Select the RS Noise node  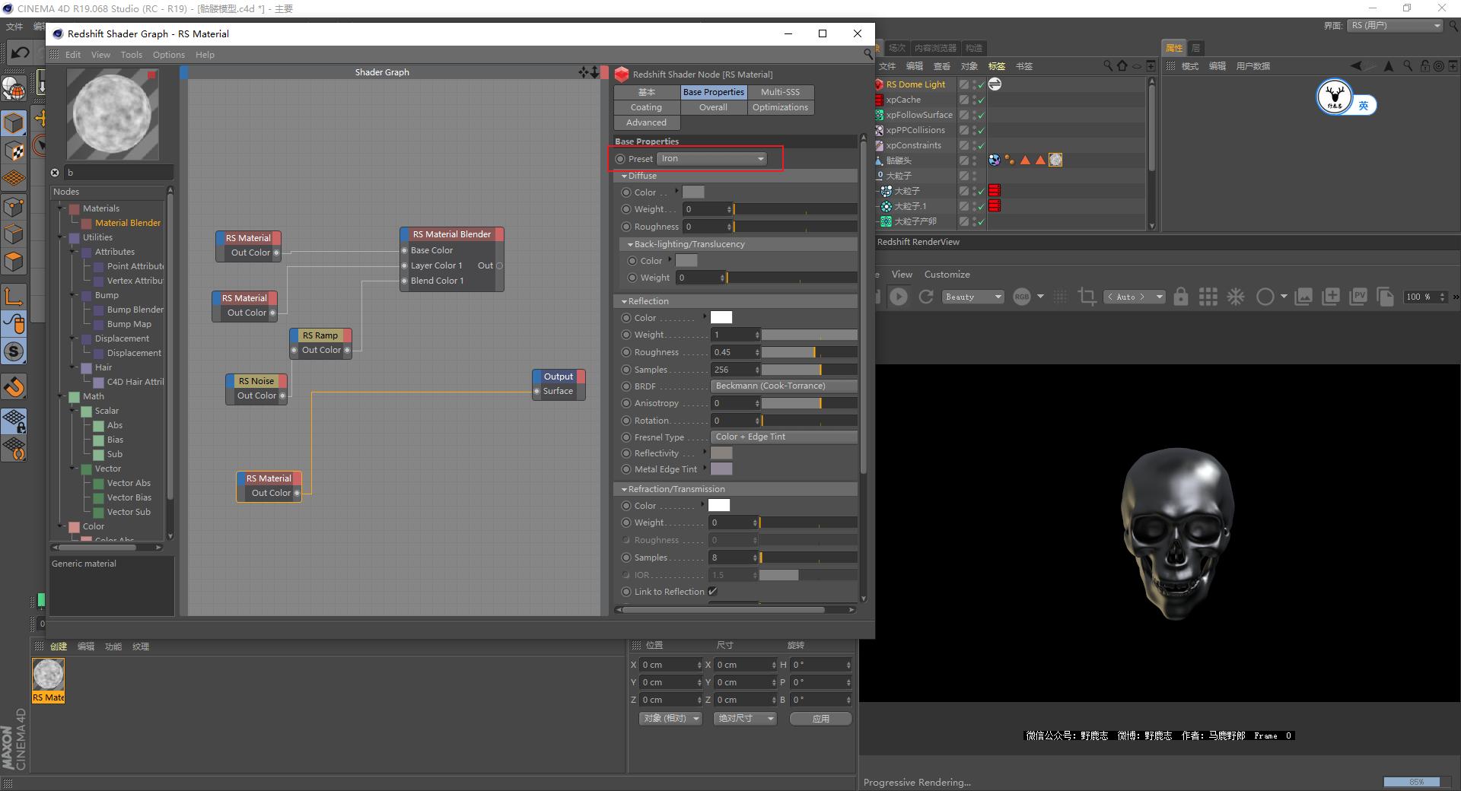click(256, 381)
